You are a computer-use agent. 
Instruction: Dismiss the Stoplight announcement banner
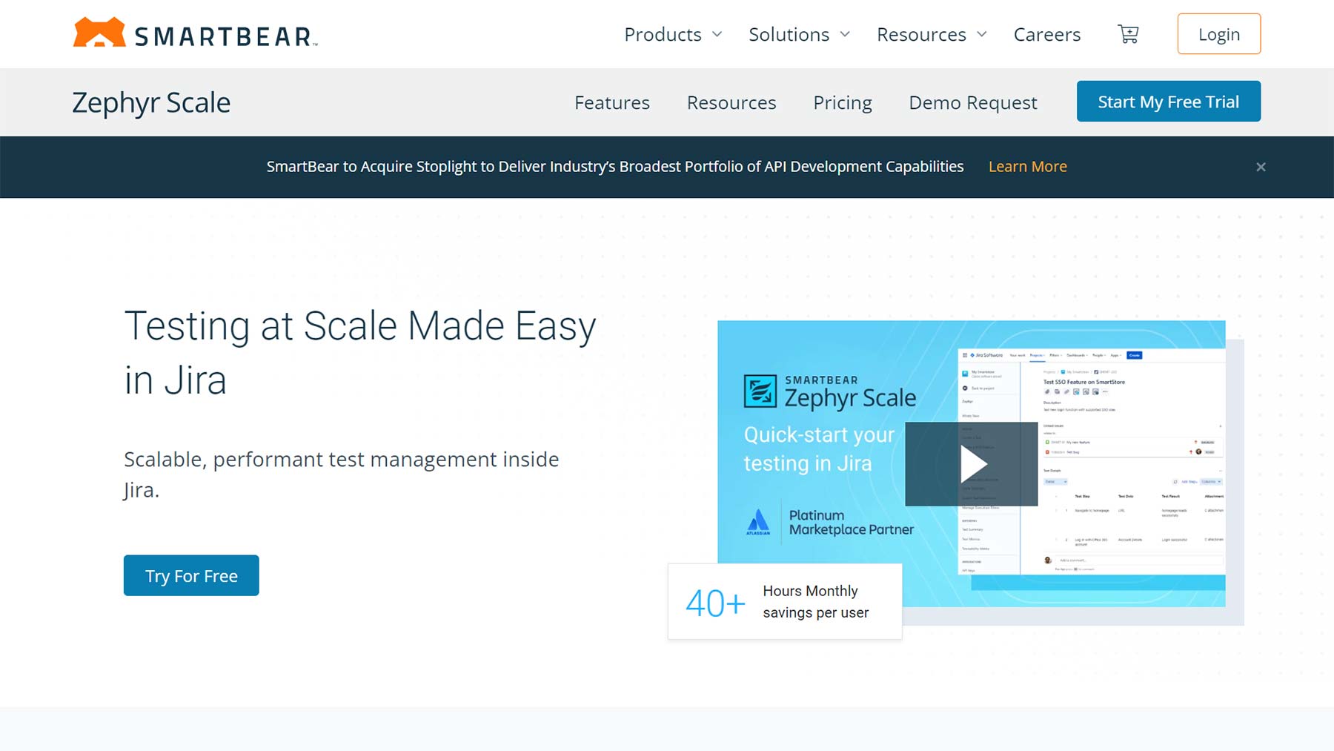(x=1261, y=167)
